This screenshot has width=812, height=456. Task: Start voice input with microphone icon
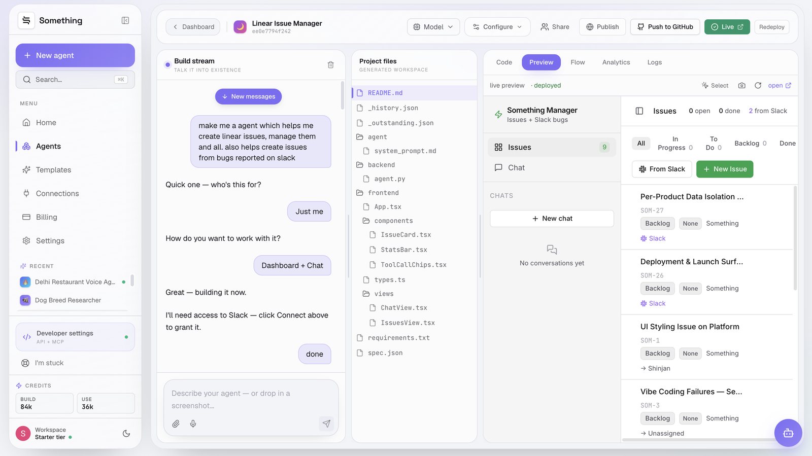click(193, 424)
